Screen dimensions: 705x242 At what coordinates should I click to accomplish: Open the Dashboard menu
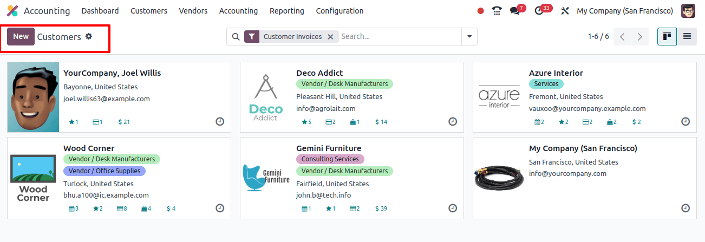[x=100, y=11]
